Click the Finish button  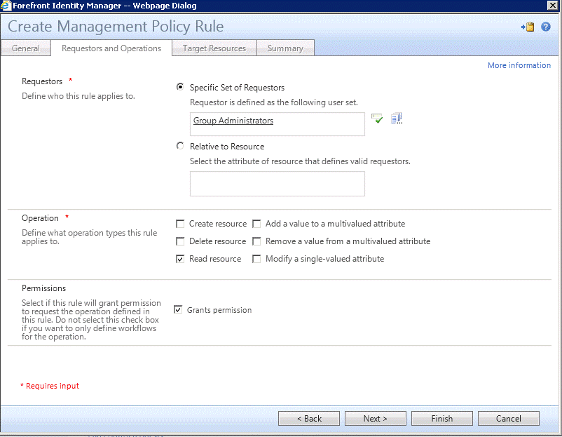(x=442, y=418)
